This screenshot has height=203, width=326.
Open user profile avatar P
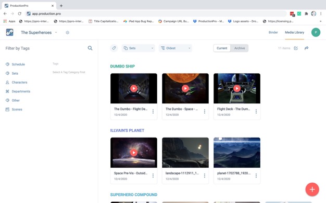pos(316,32)
